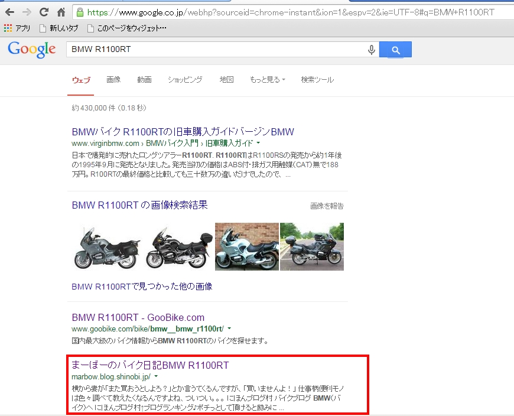
Task: Click the green padlock security icon
Action: 80,12
